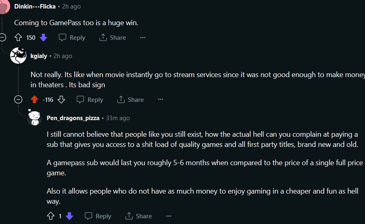The image size is (365, 224).
Task: Open kgialy's profile avatar
Action: [x=18, y=56]
